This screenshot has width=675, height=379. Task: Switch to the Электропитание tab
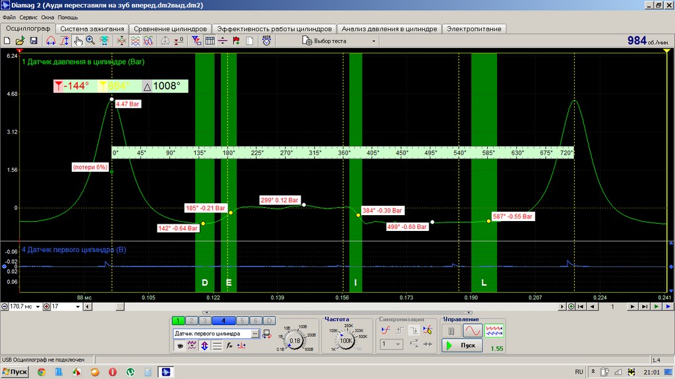tap(473, 29)
